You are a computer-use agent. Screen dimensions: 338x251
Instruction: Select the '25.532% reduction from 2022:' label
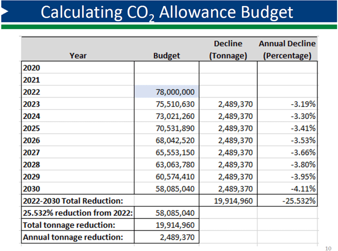click(x=76, y=213)
